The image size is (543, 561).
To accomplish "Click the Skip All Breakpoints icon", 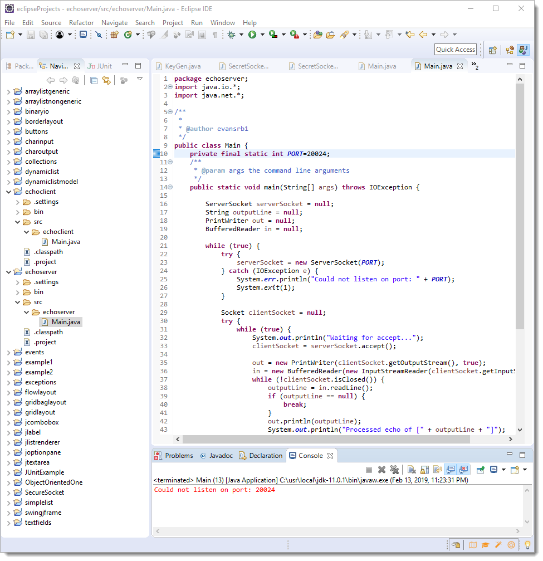I will pyautogui.click(x=99, y=35).
